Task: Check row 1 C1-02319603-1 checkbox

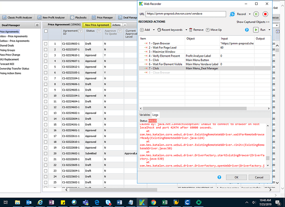Action: [x=46, y=44]
